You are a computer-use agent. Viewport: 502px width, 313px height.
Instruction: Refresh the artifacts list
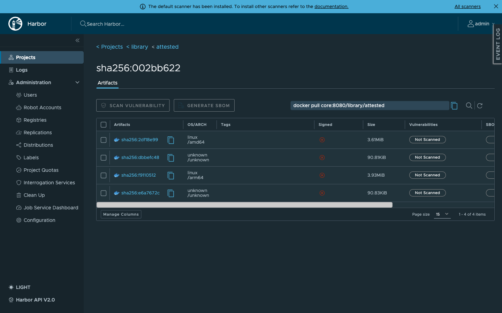(480, 106)
